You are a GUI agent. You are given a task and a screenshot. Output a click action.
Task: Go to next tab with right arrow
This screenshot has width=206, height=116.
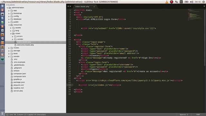[x=70, y=6]
